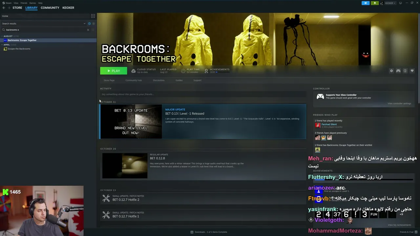
Task: Click the Steam logo icon
Action: 4,3
